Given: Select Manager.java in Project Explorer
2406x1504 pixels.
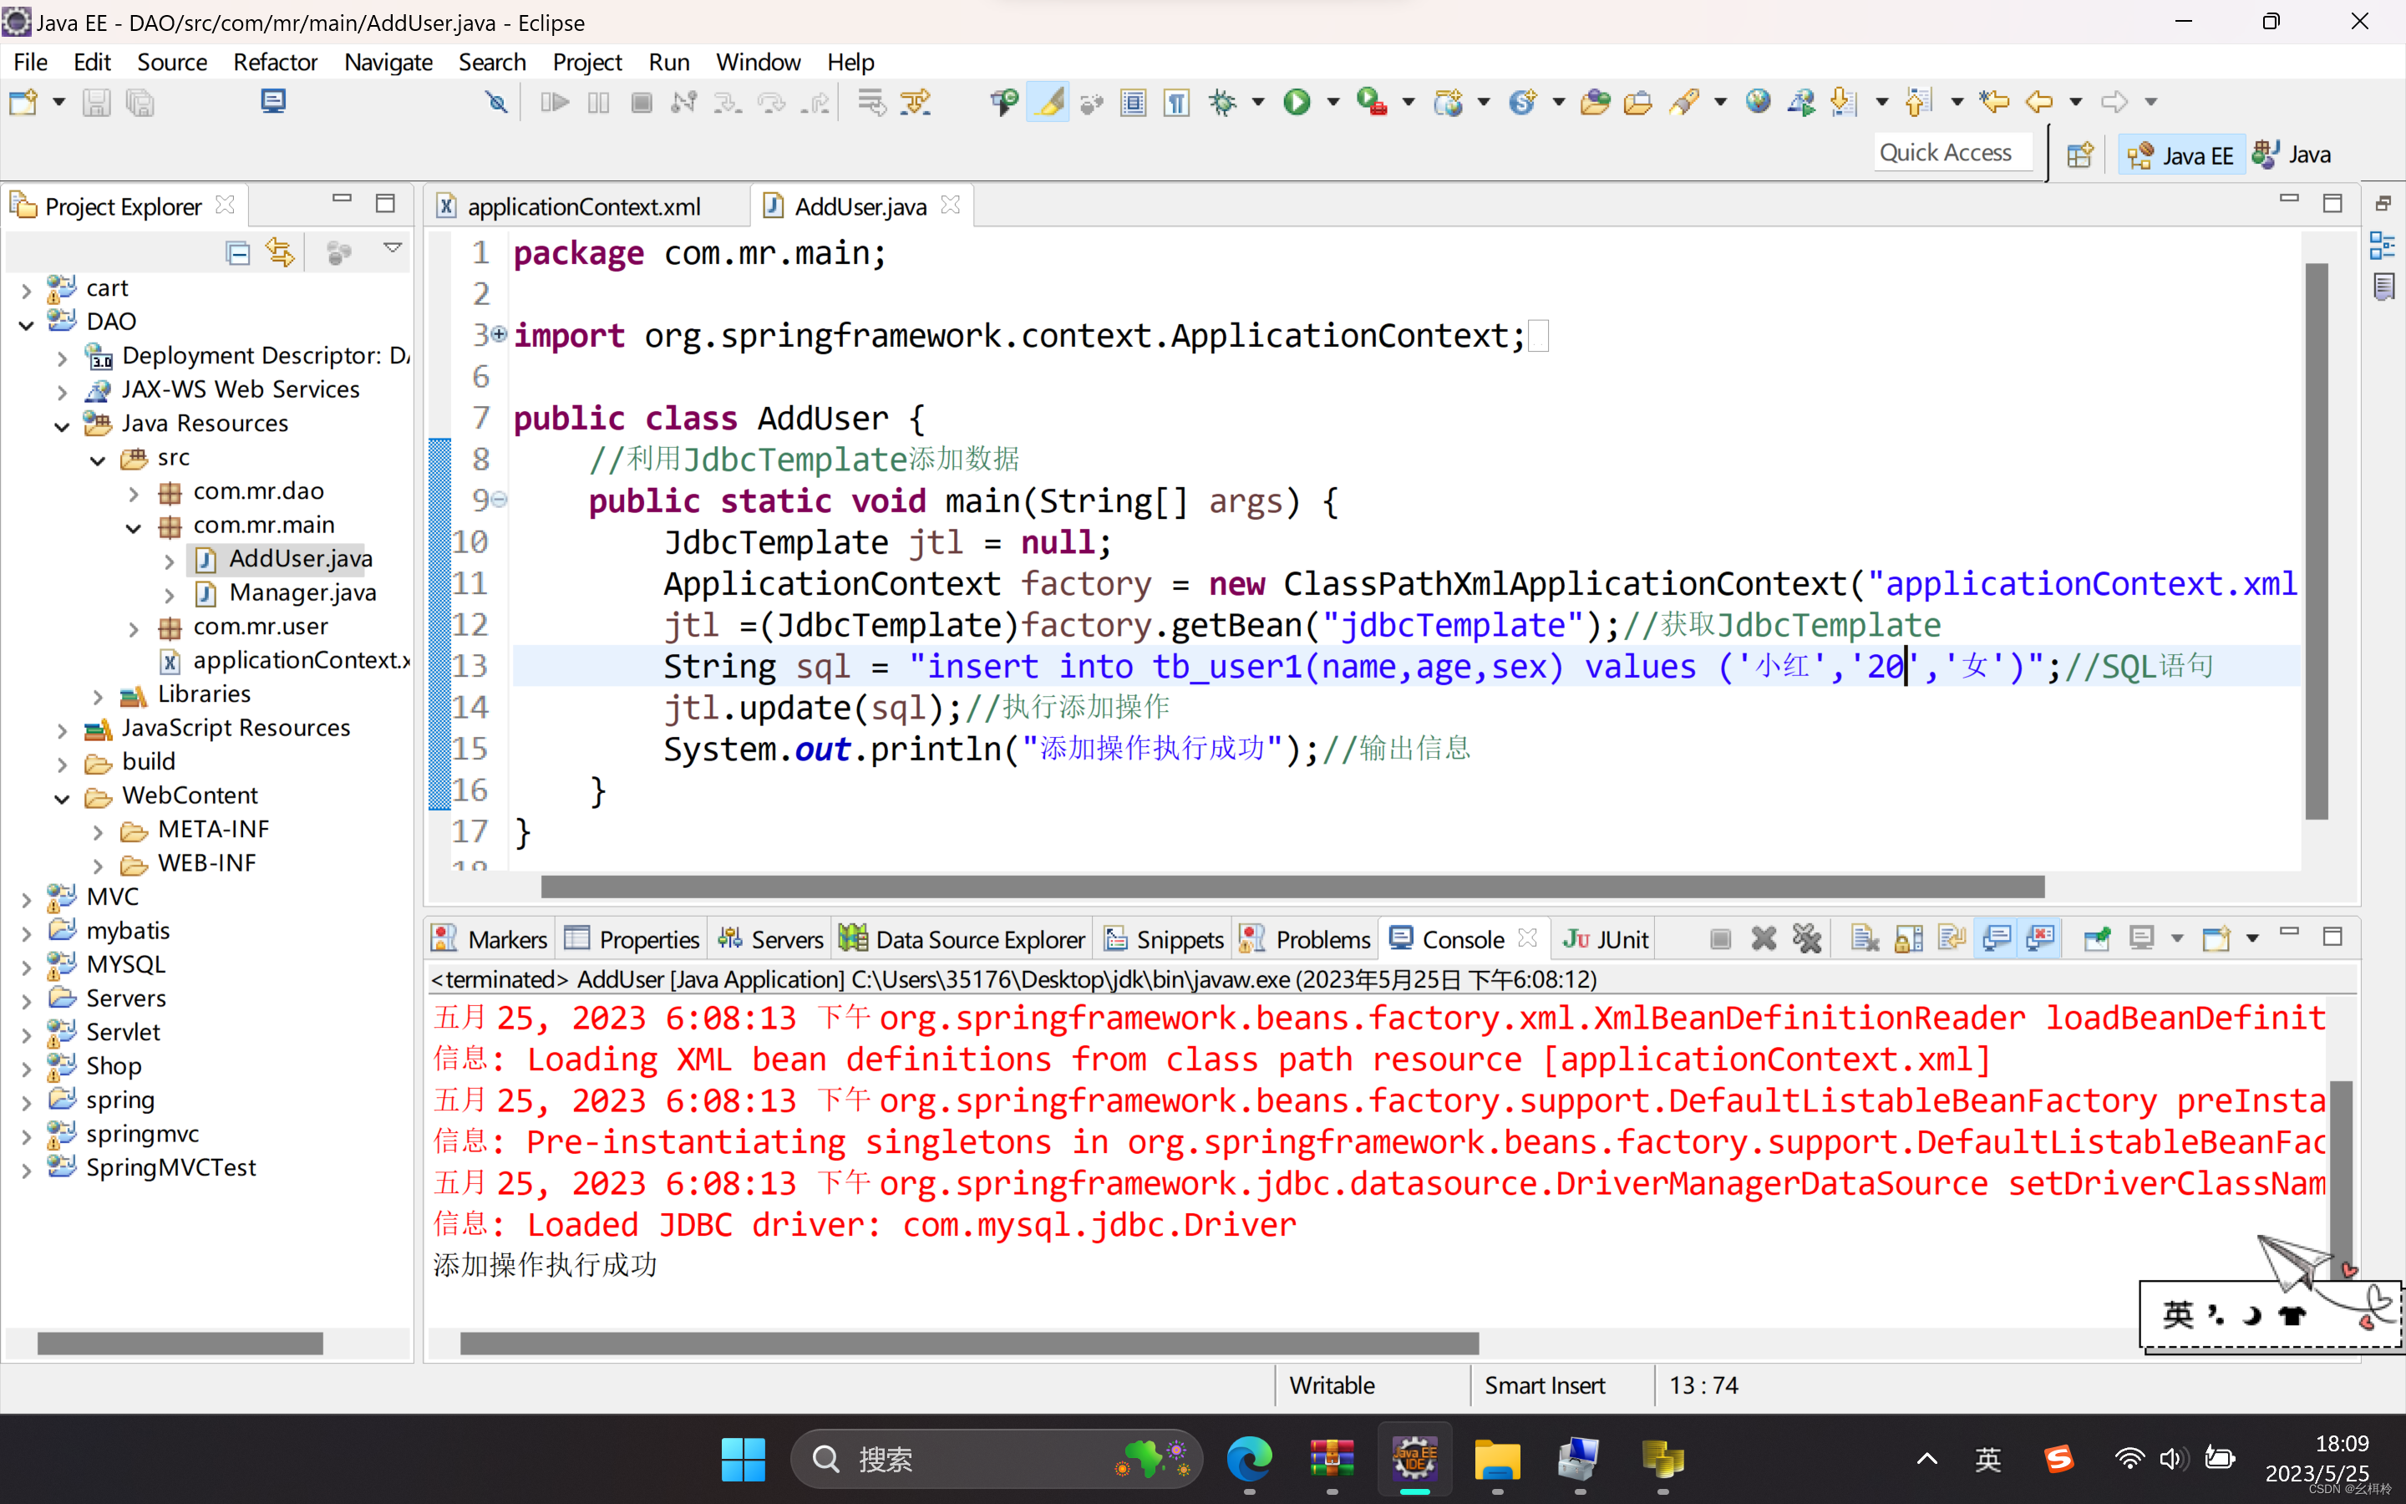Looking at the screenshot, I should [302, 593].
